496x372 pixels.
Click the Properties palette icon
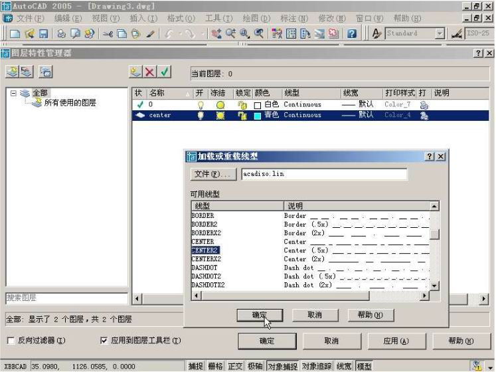(277, 33)
